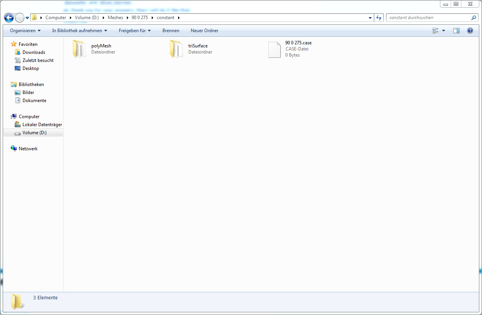Image resolution: width=482 pixels, height=315 pixels.
Task: Refresh the folder view
Action: point(379,18)
